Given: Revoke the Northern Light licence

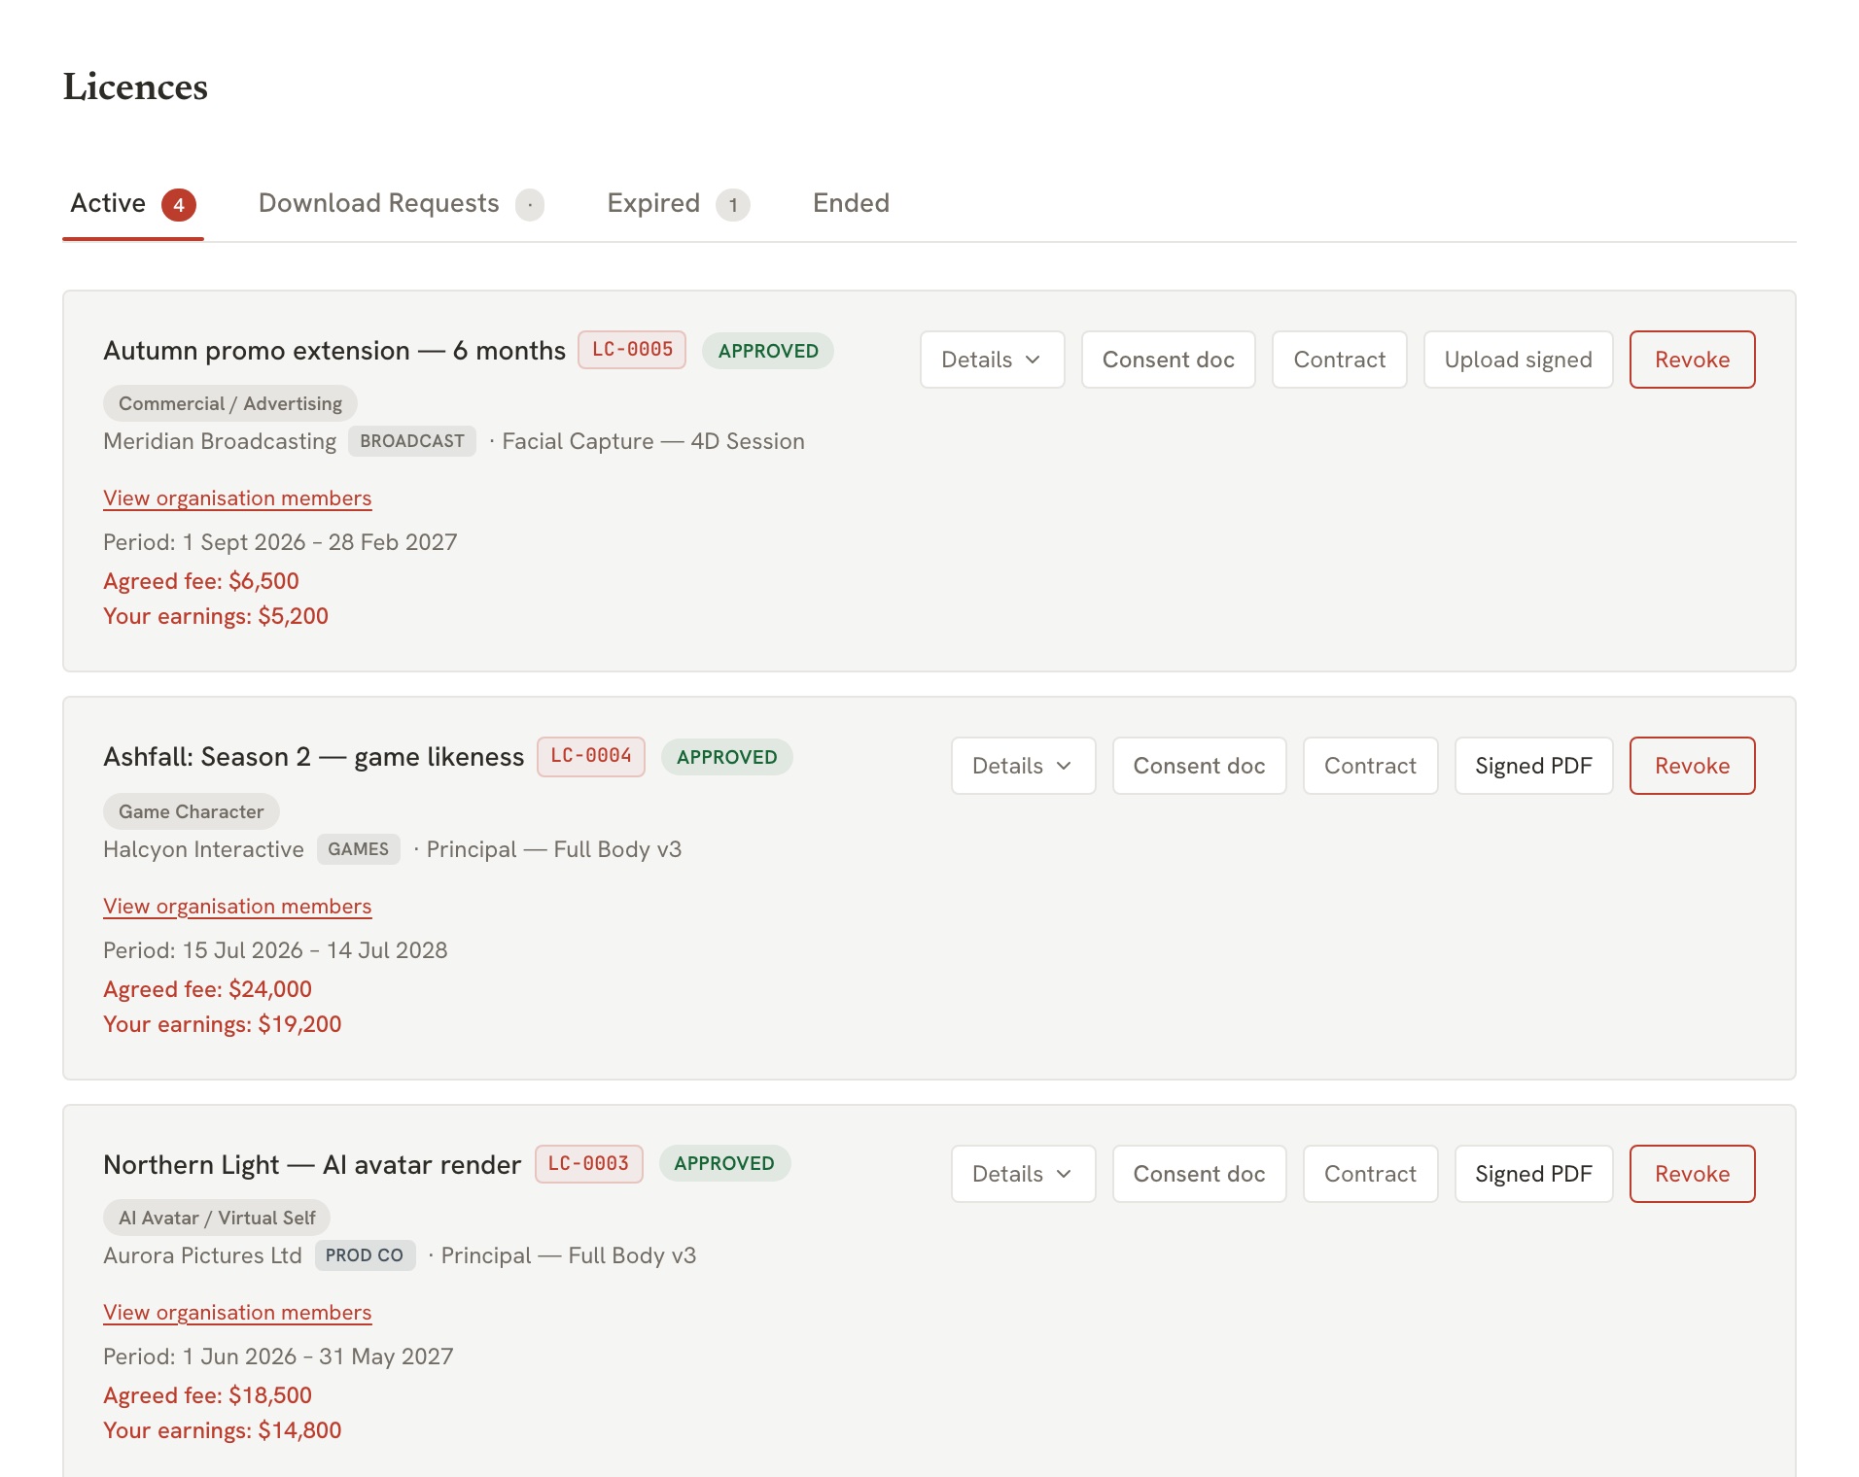Looking at the screenshot, I should (1692, 1174).
